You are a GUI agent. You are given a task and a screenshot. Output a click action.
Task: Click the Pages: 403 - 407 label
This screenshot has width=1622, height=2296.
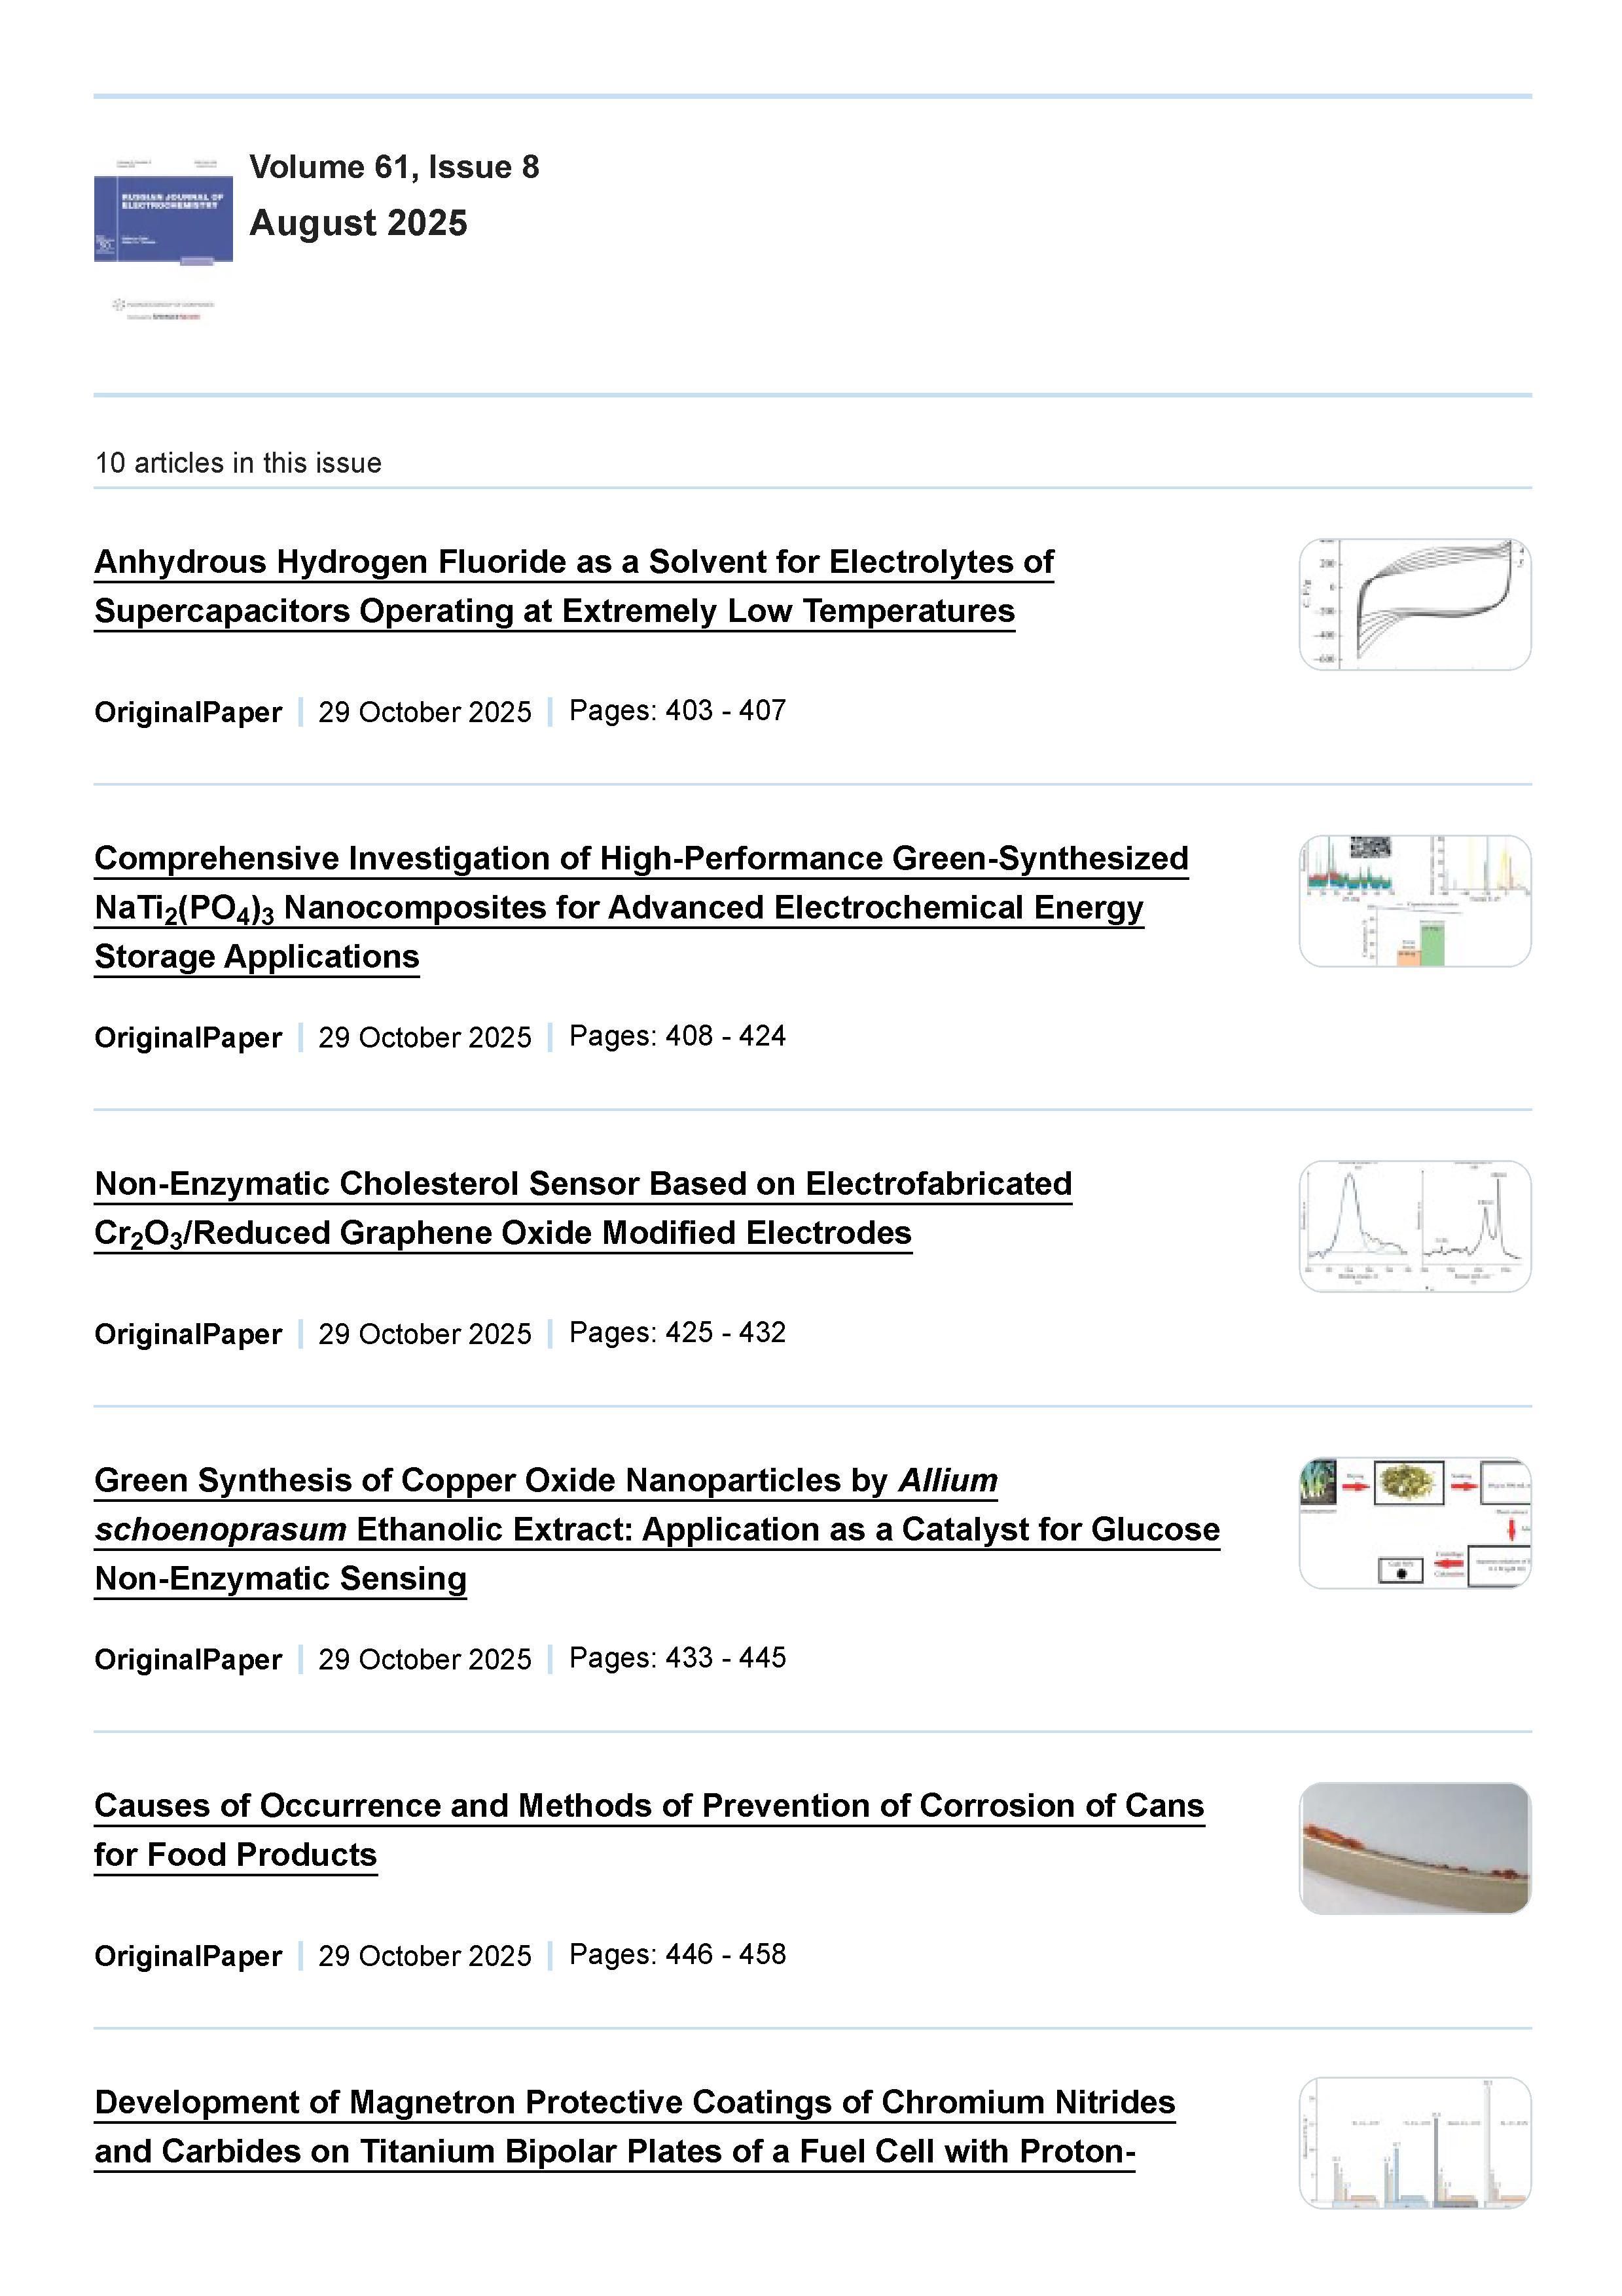pos(677,711)
